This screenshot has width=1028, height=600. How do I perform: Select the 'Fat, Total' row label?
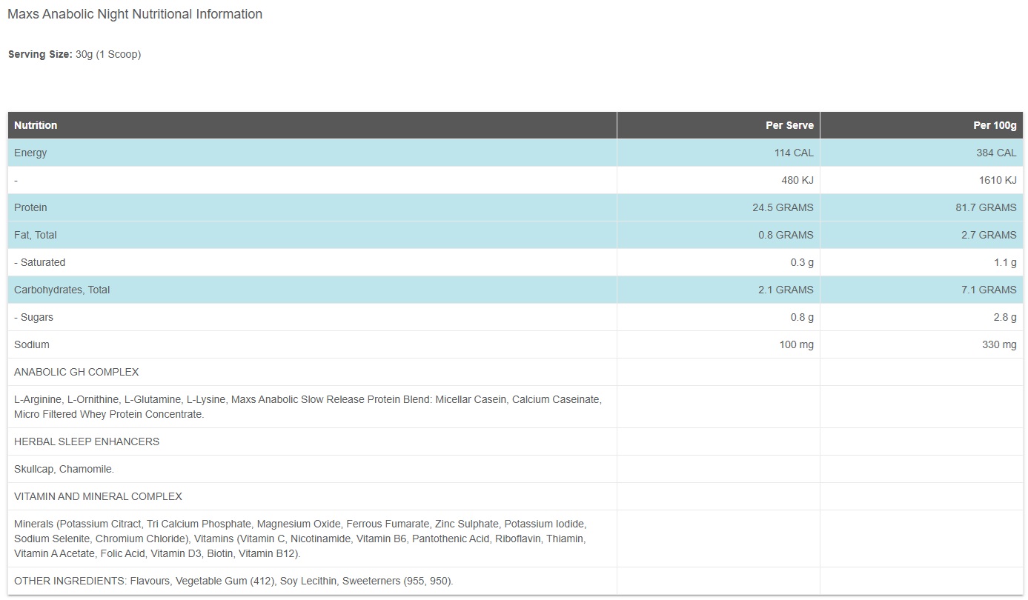click(x=36, y=235)
